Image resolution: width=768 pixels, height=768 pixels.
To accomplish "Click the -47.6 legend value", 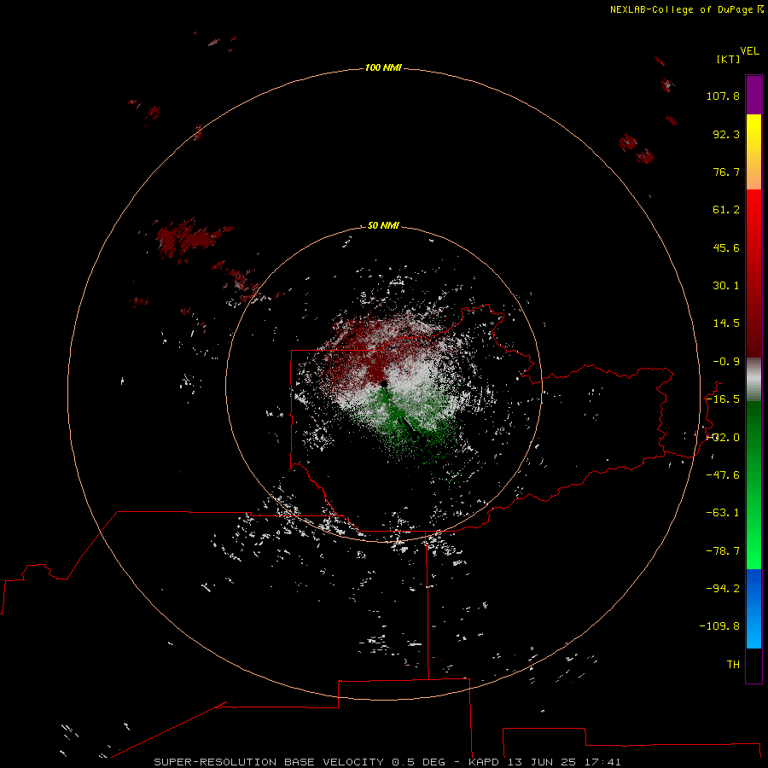I will [723, 475].
